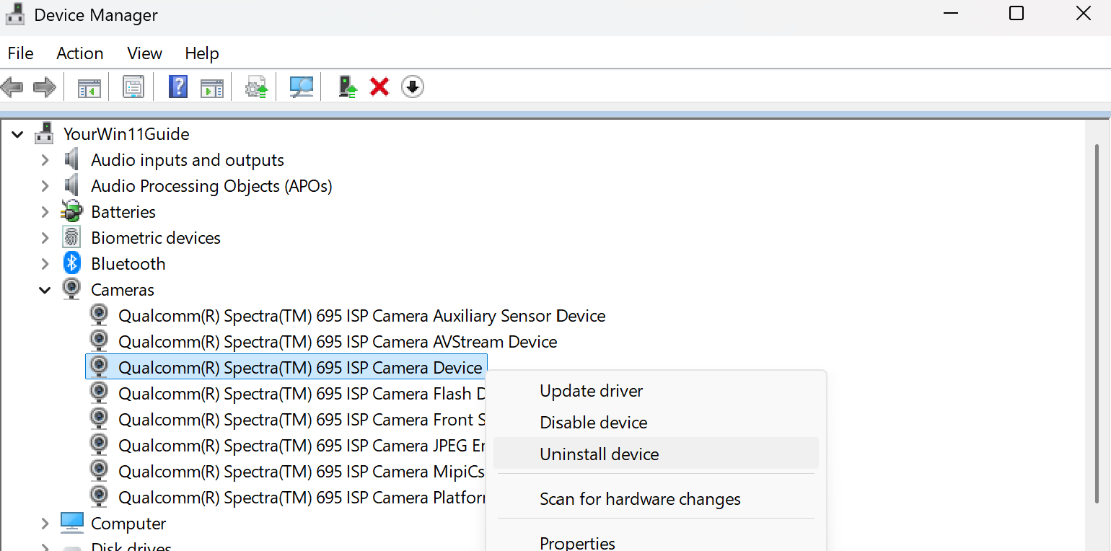Click the Back arrow toolbar icon

12,87
